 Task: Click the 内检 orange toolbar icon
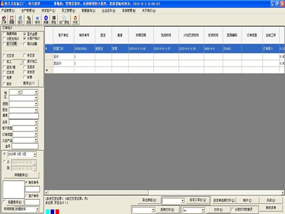[75, 20]
